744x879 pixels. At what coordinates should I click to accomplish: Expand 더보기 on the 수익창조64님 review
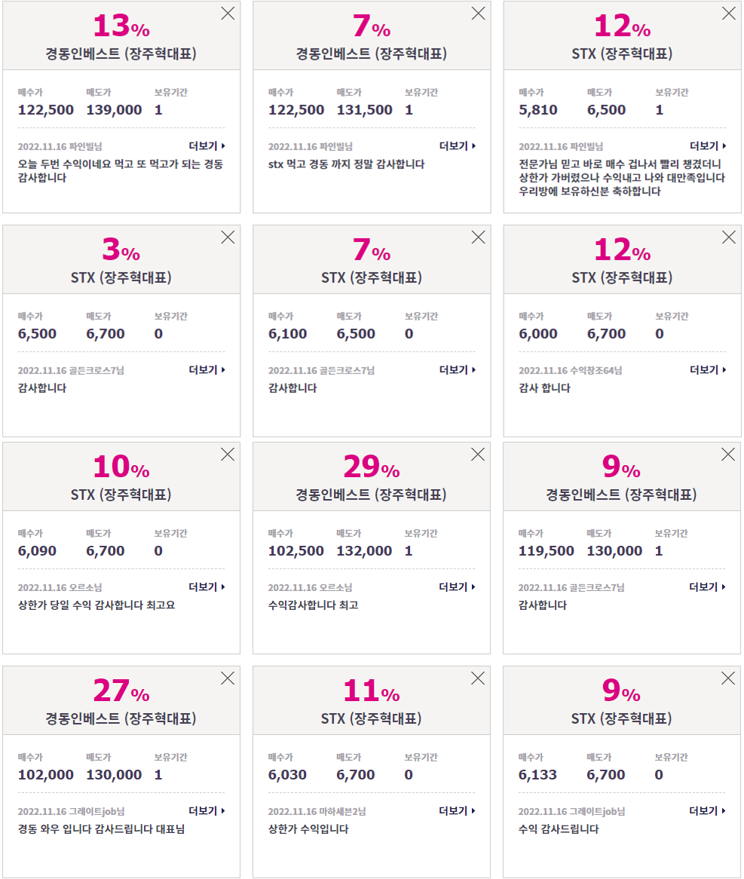708,370
